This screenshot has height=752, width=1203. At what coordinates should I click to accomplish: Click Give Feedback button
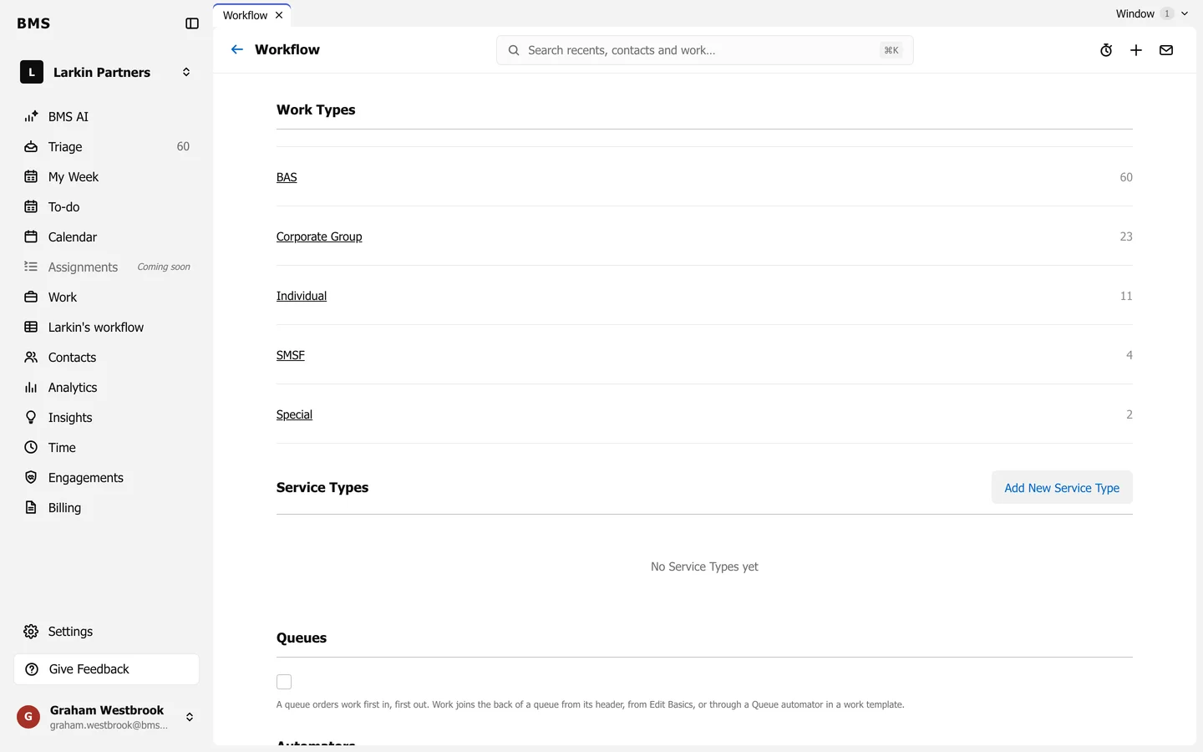tap(106, 669)
